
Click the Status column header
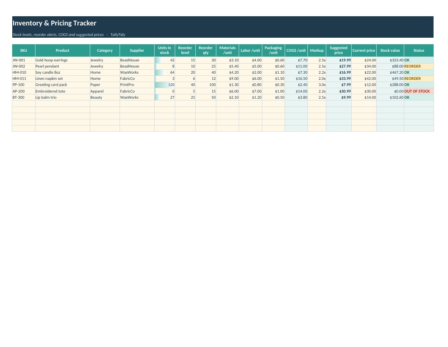click(419, 50)
